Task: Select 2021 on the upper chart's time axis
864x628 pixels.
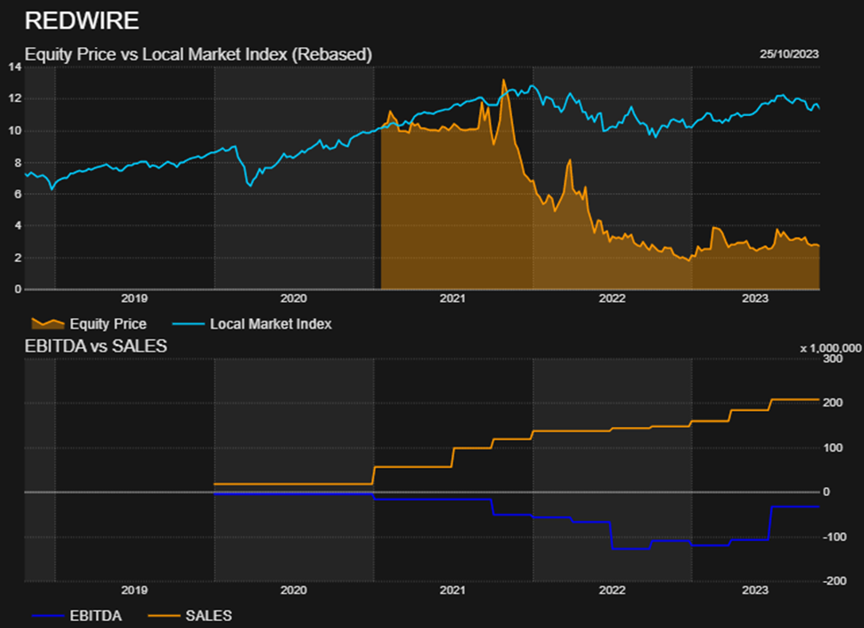Action: tap(452, 299)
